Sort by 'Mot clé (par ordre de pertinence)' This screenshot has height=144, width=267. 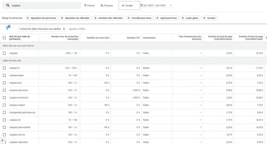coord(20,38)
